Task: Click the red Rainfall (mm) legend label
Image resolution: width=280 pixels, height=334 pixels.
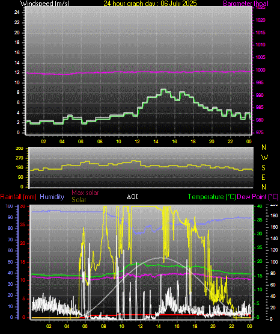Action: (18, 197)
